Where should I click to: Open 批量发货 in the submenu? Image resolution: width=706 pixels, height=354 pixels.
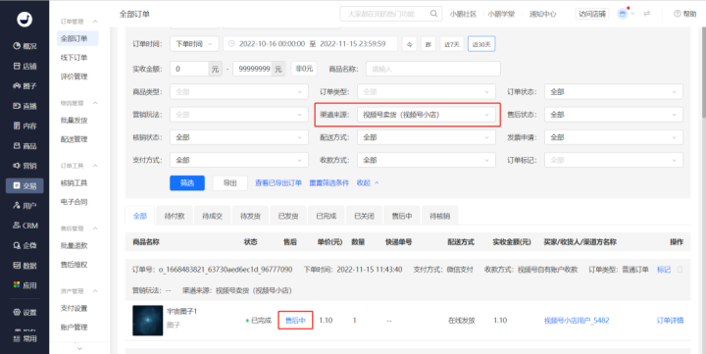pyautogui.click(x=75, y=121)
